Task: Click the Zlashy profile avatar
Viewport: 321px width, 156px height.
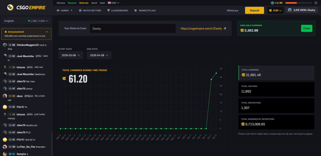Action: coord(289,10)
